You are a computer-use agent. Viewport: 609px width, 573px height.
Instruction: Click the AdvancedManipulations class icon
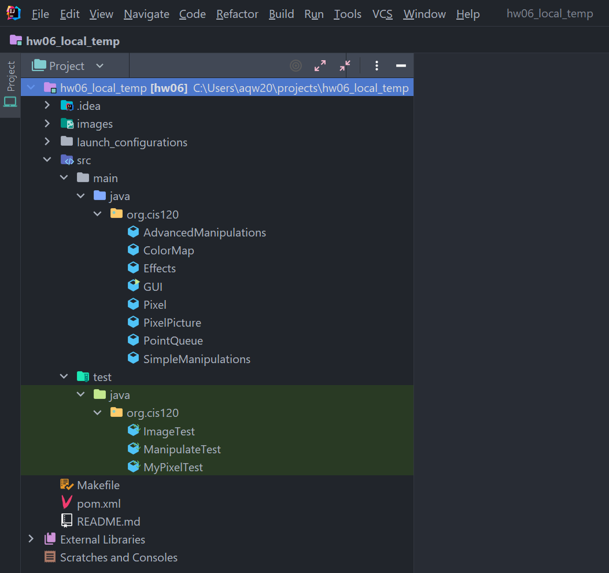tap(133, 232)
